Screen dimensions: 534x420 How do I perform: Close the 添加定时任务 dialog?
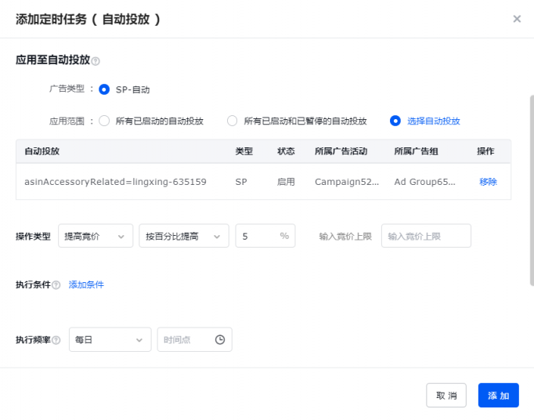tap(517, 19)
